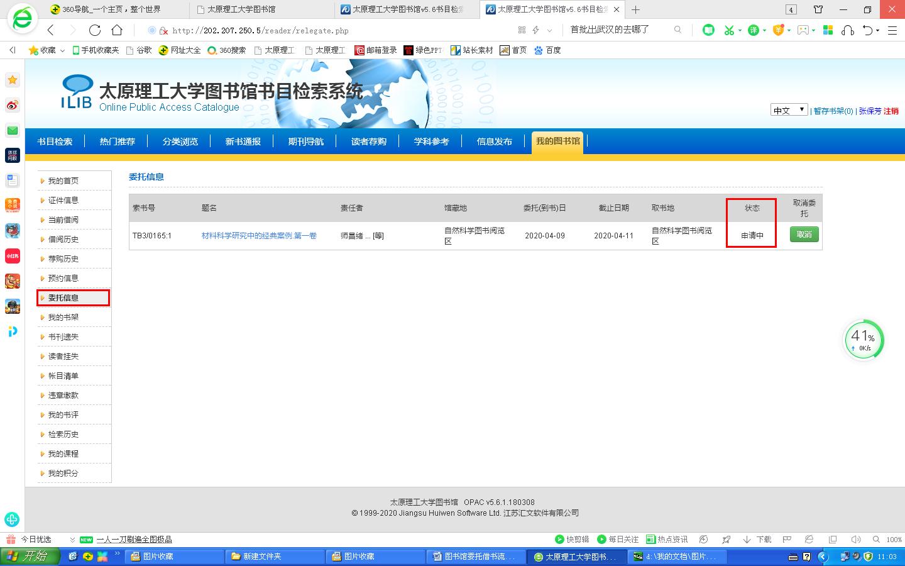Click the yellow star favorites sidebar icon
The height and width of the screenshot is (566, 905).
tap(13, 80)
